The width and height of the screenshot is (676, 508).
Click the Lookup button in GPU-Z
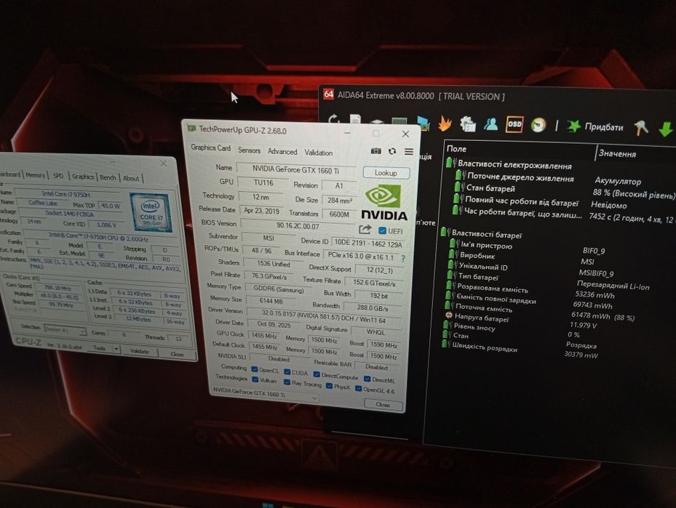click(x=386, y=173)
